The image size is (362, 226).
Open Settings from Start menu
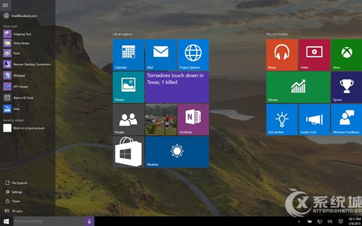click(14, 192)
